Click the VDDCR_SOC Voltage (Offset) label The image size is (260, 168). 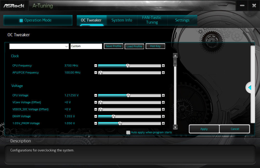30,109
